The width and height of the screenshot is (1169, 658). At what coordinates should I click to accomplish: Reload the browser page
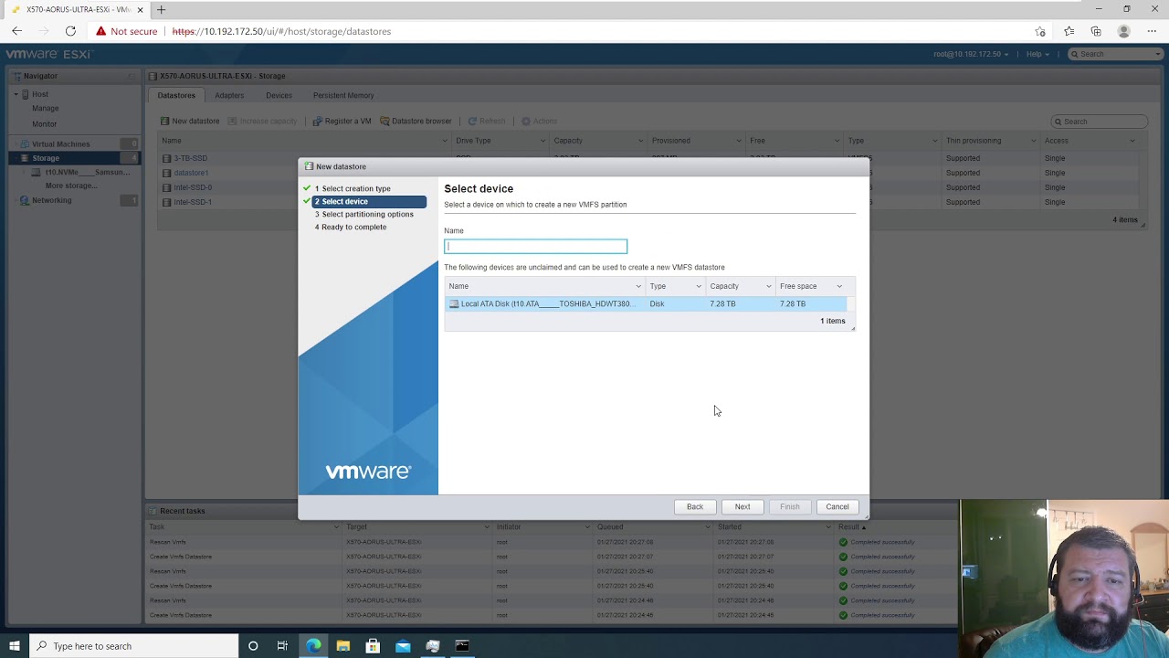pyautogui.click(x=70, y=31)
